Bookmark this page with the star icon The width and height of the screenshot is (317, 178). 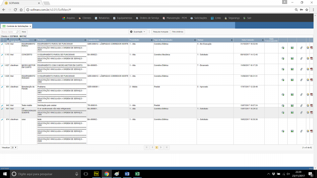[307, 9]
